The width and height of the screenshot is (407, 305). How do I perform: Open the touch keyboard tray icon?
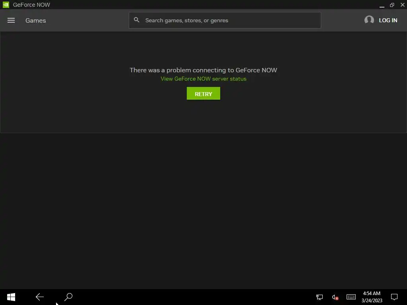click(x=351, y=297)
